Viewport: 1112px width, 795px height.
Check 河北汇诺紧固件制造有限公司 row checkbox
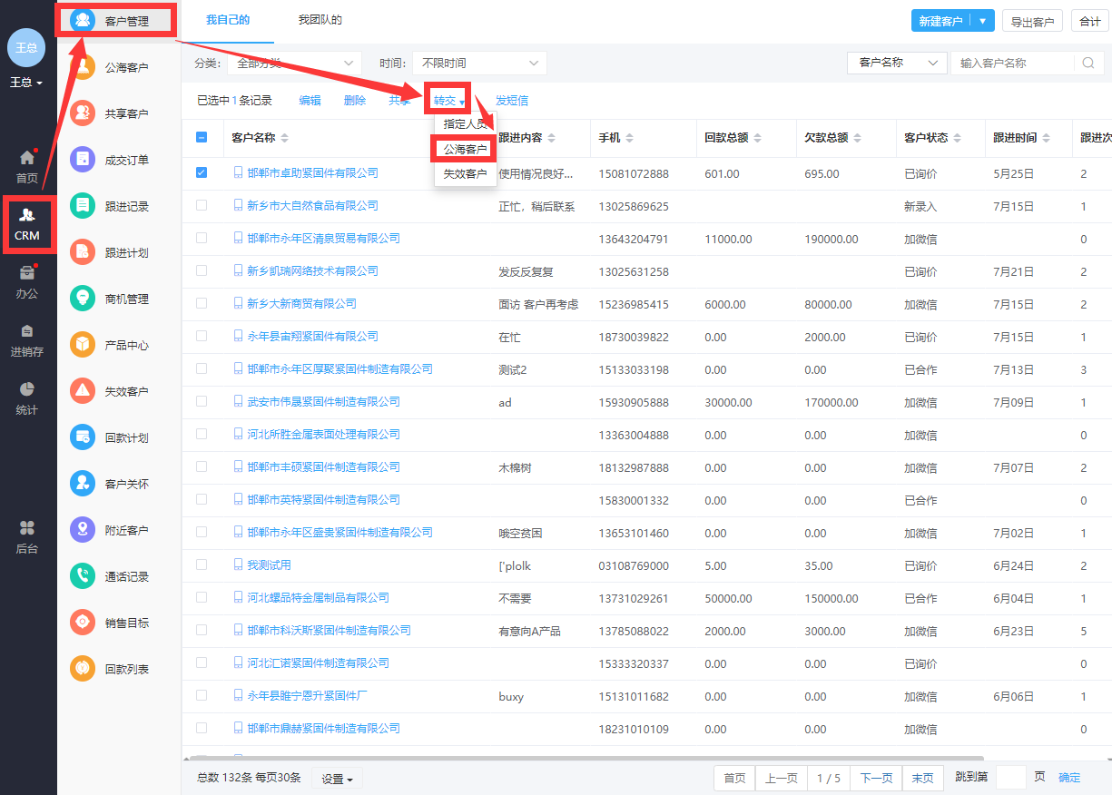click(202, 662)
